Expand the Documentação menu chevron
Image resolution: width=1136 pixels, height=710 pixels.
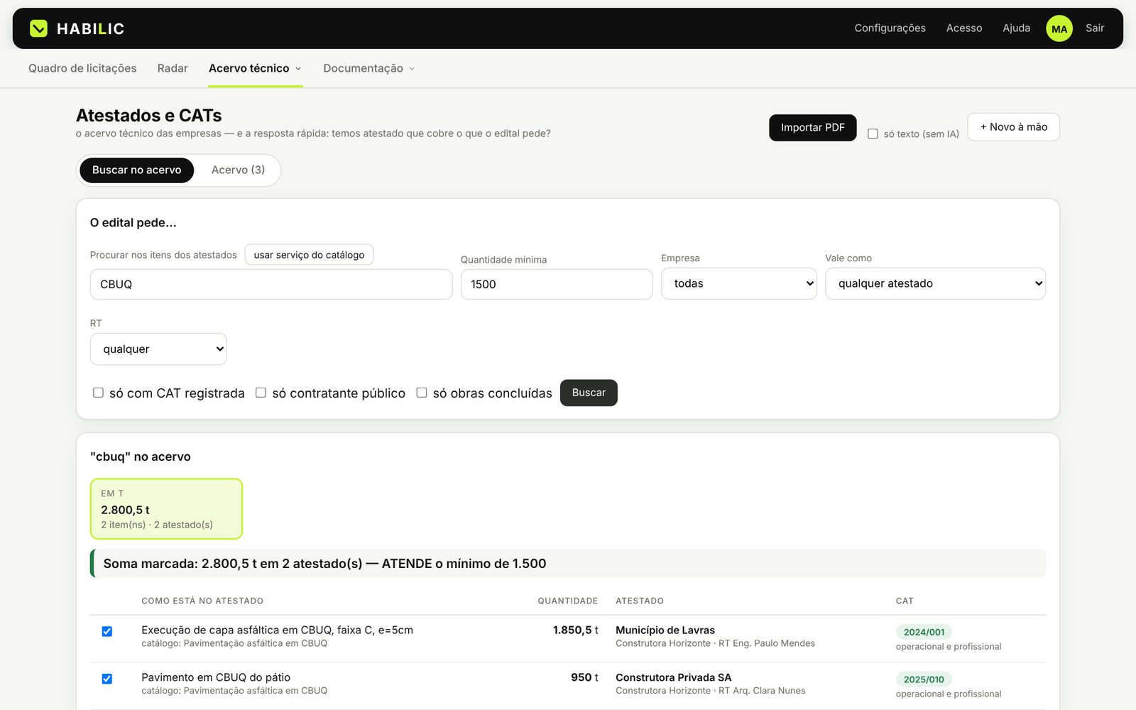tap(412, 69)
